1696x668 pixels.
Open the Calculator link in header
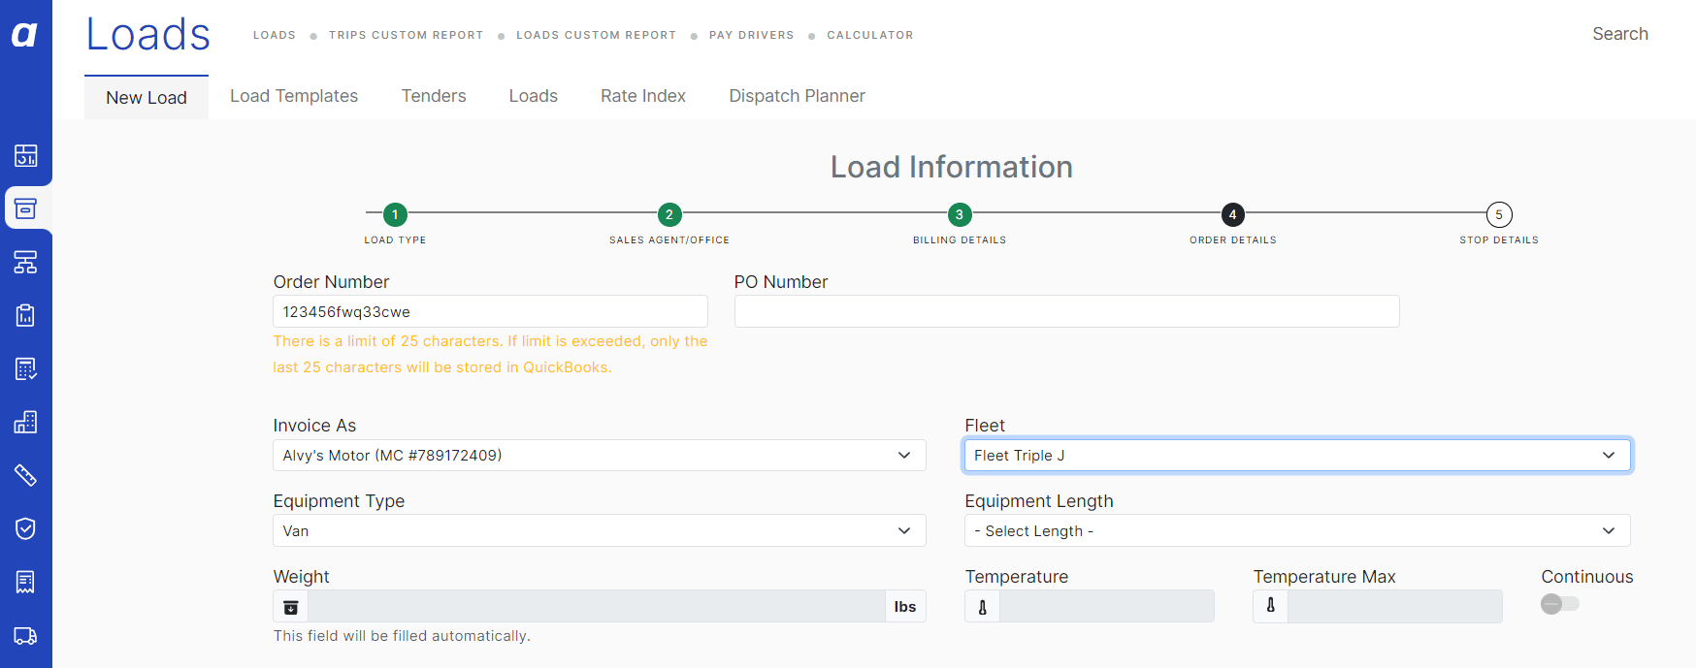tap(869, 35)
